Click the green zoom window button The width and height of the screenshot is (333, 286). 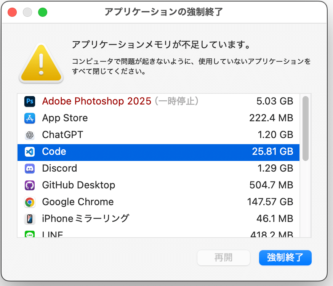point(43,12)
